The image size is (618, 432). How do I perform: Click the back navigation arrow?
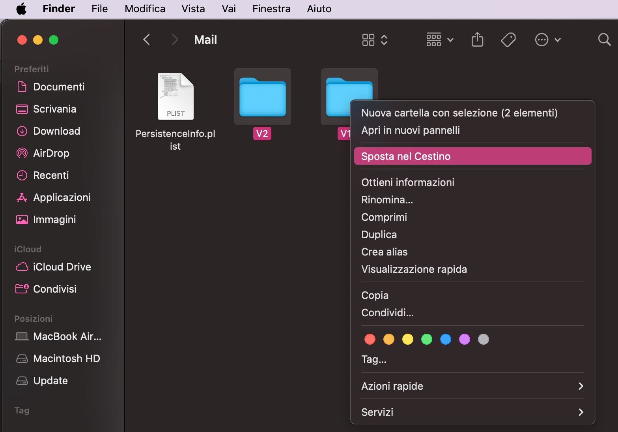point(146,39)
